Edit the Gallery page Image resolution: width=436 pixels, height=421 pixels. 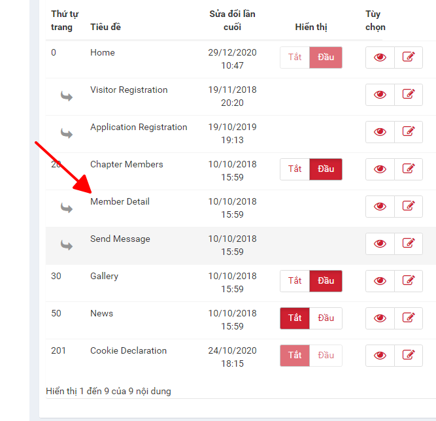(x=409, y=281)
